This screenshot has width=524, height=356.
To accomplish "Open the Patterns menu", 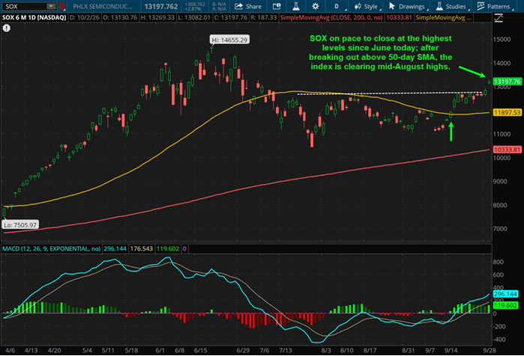I will [x=495, y=6].
